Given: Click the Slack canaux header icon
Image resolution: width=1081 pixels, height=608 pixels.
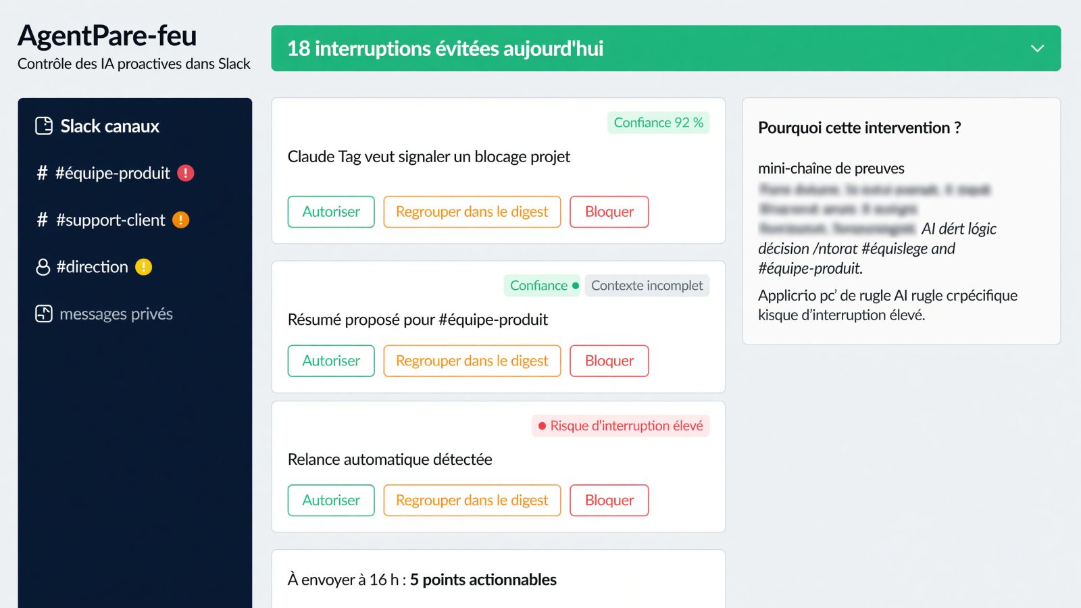Looking at the screenshot, I should coord(44,126).
